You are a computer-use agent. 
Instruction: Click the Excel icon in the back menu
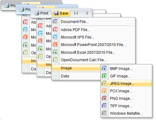click(25, 45)
